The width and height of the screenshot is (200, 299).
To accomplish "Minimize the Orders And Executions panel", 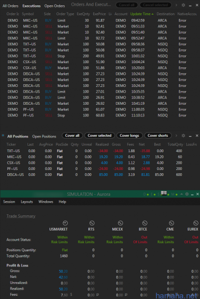I will coord(190,6).
